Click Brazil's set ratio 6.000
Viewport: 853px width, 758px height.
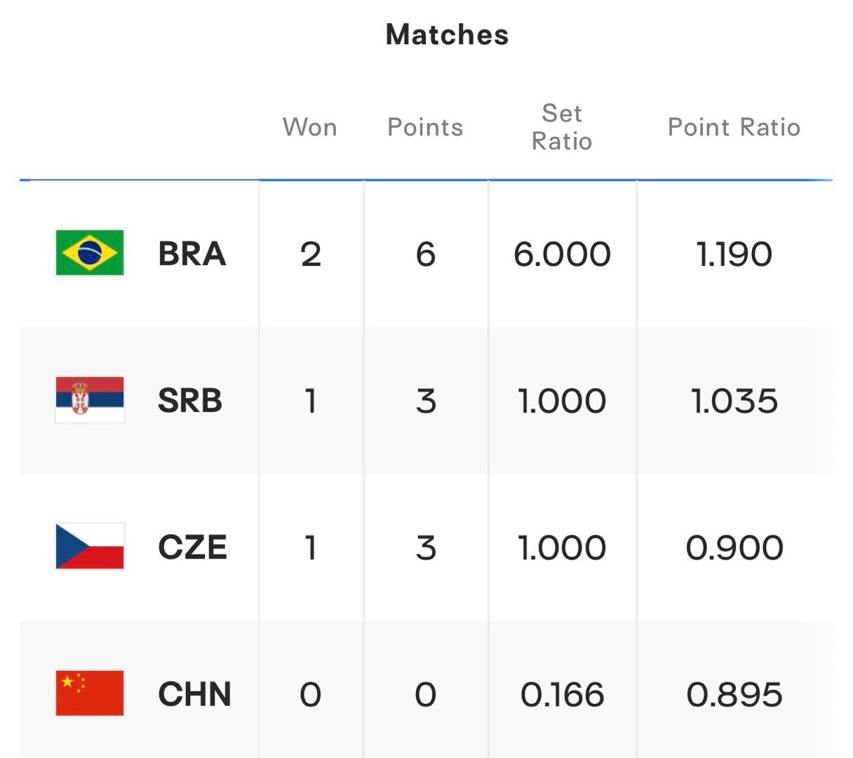tap(562, 254)
